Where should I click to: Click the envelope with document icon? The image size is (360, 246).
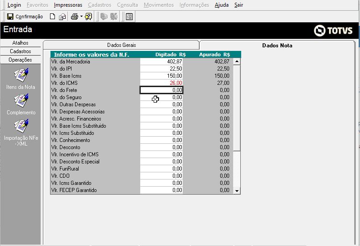coord(62,17)
